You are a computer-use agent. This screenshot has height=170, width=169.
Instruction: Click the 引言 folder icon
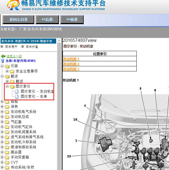point(7,66)
